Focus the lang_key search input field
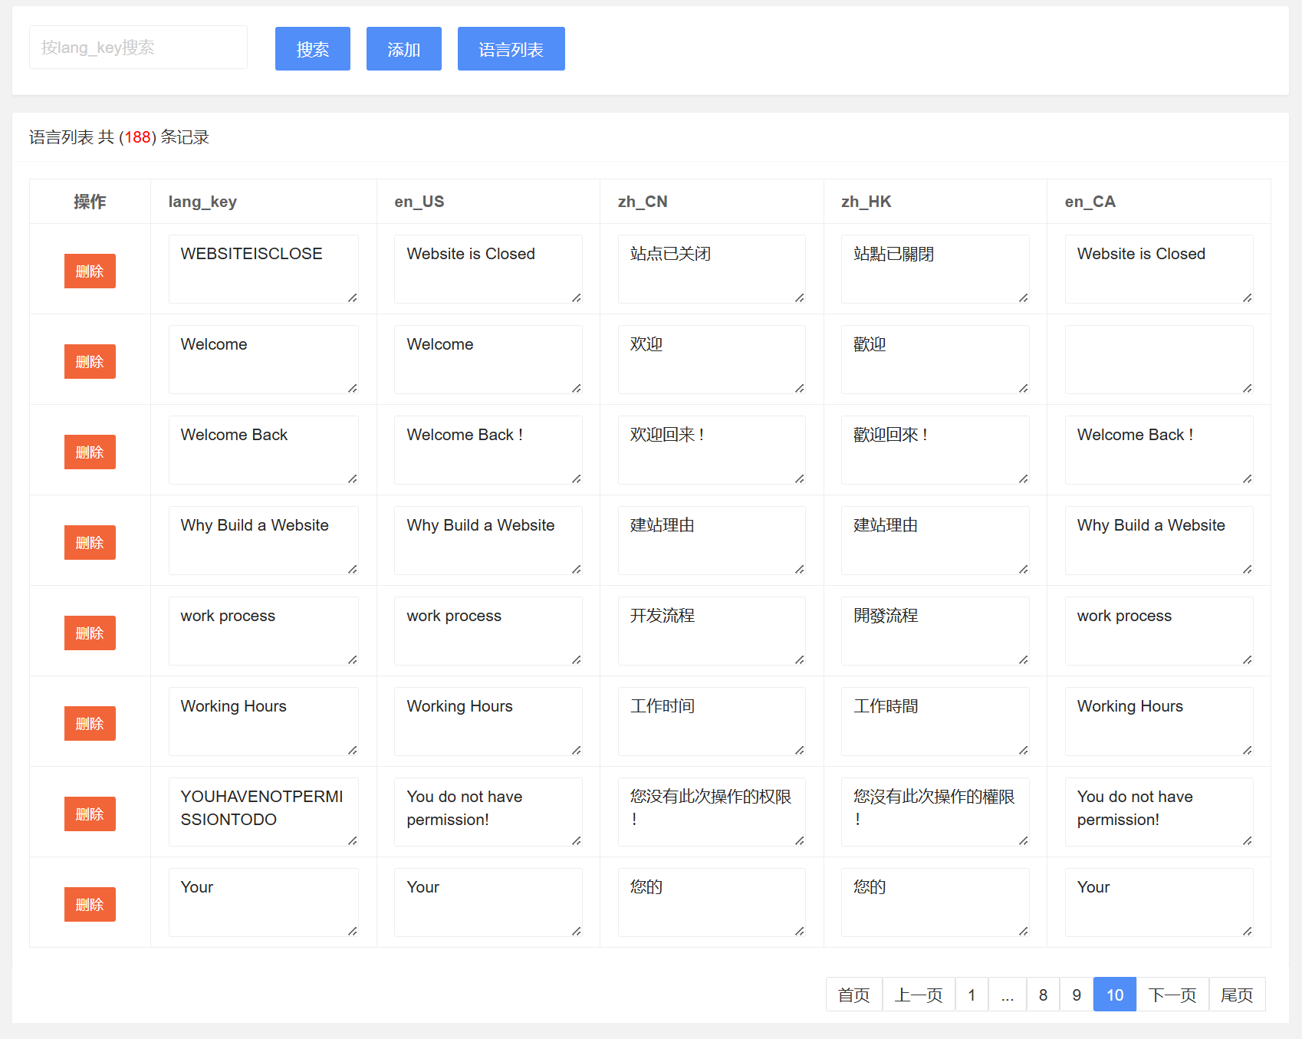This screenshot has height=1039, width=1302. click(x=138, y=48)
